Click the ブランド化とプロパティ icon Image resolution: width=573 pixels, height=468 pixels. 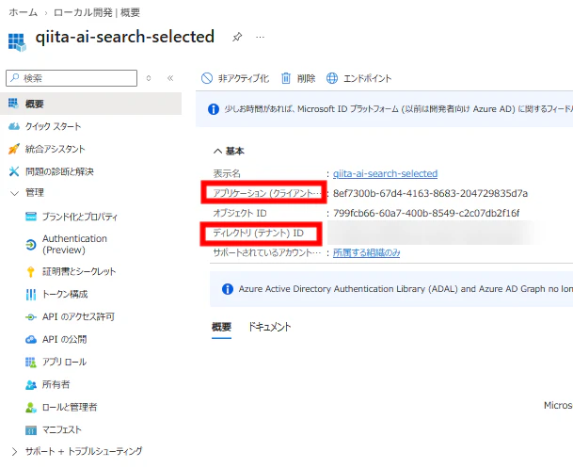point(31,217)
